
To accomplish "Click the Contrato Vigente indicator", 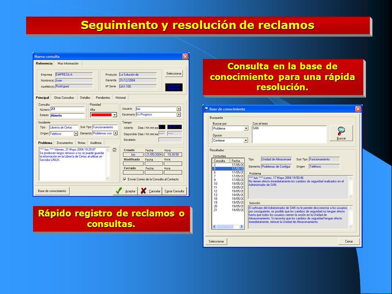I will click(x=174, y=87).
